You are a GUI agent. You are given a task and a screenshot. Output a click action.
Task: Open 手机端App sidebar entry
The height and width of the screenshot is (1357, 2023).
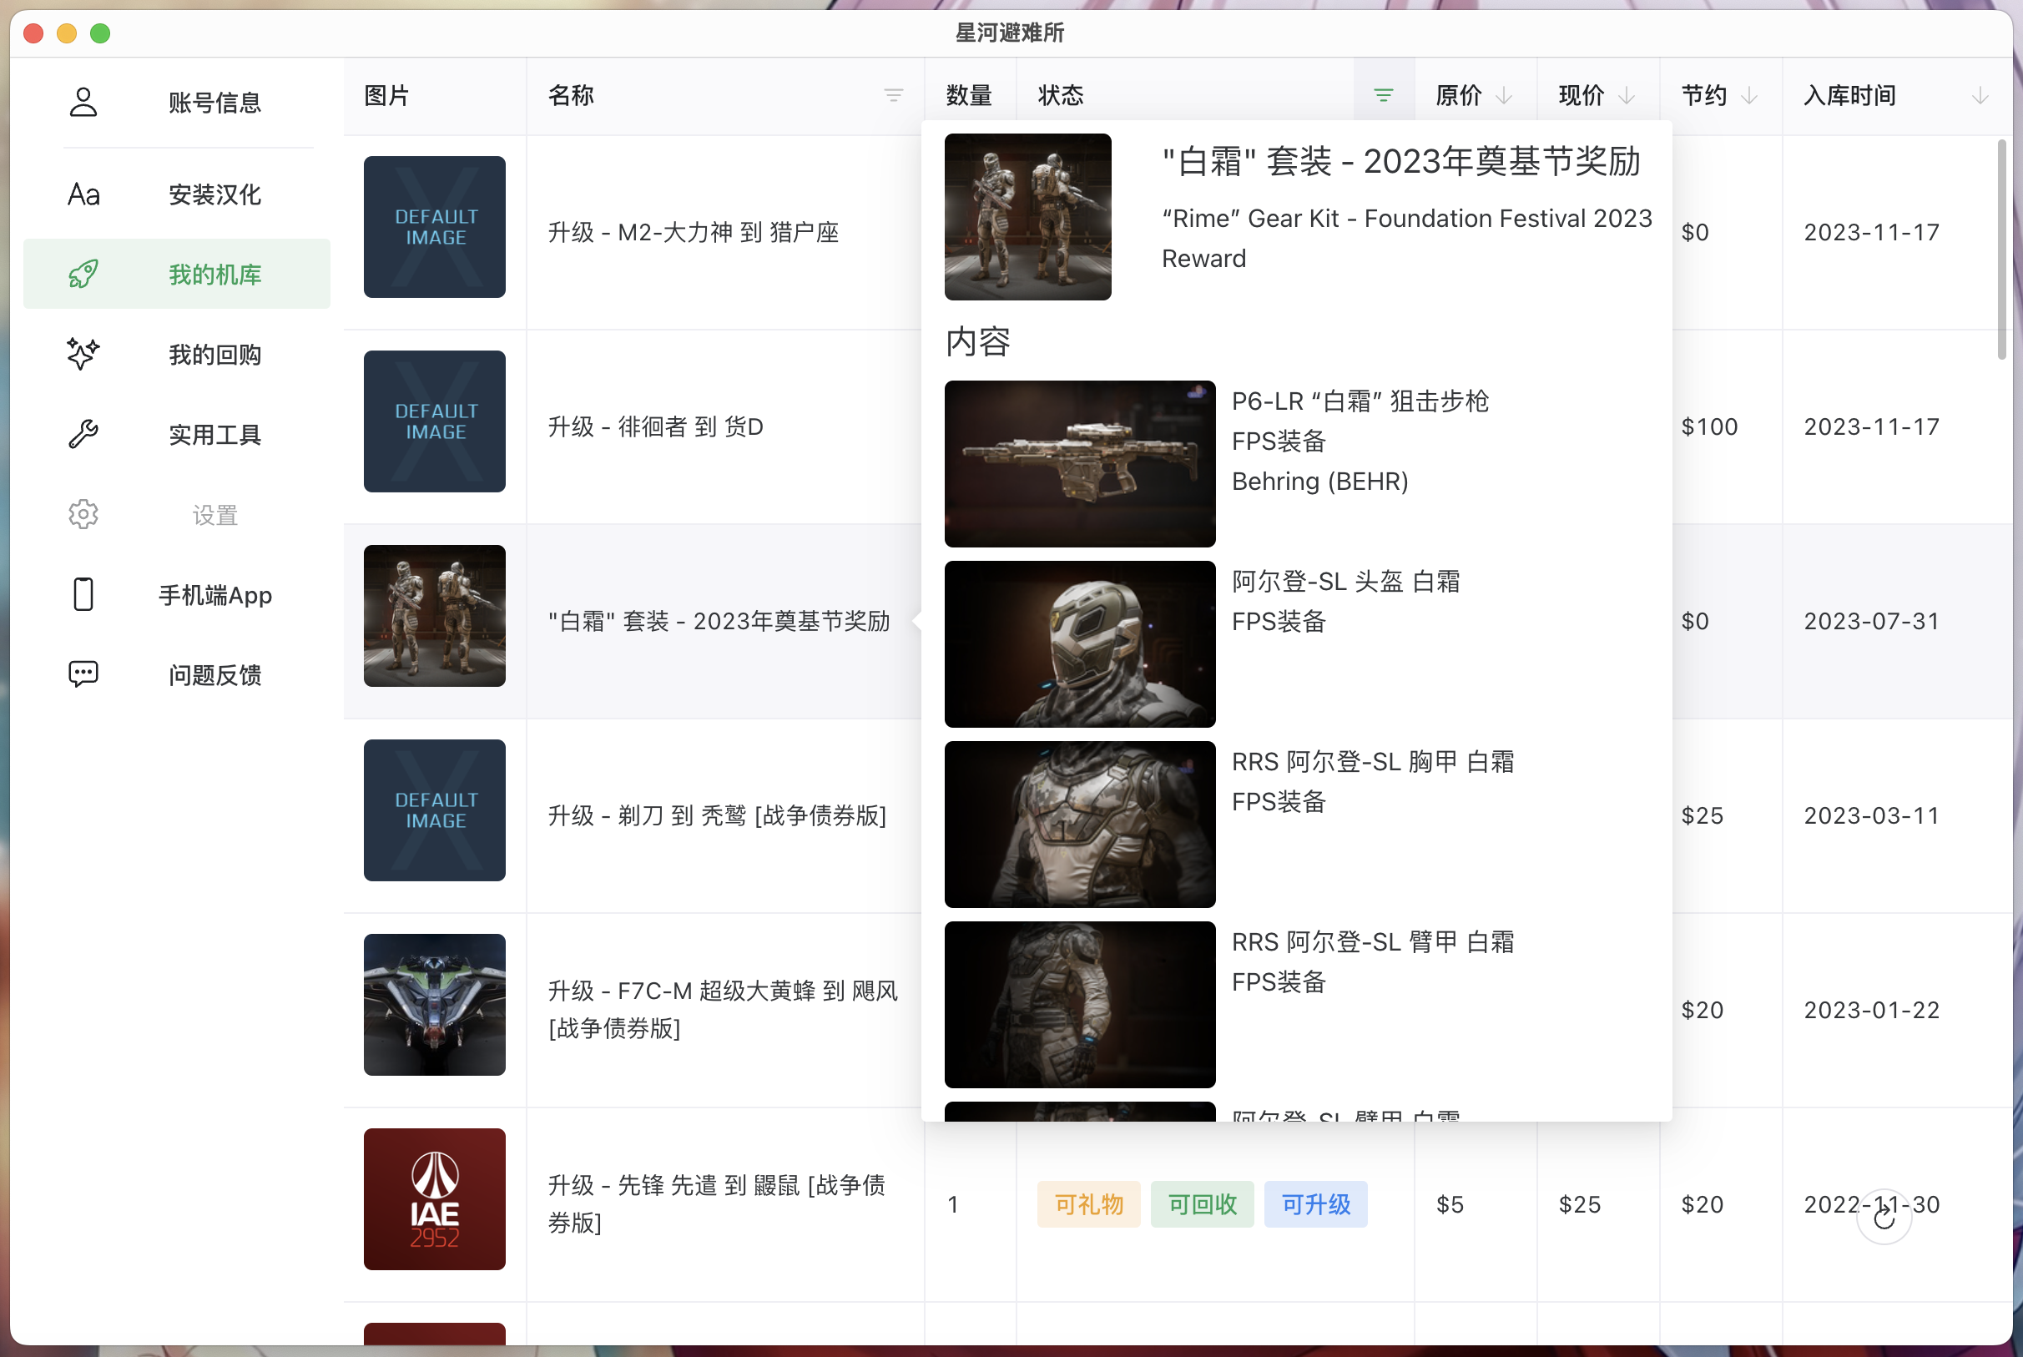[178, 594]
